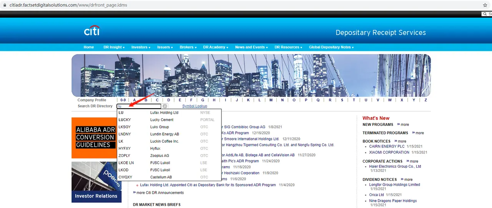Choose Luckin Coffee Inc. suggestion
This screenshot has width=492, height=208.
[x=165, y=141]
